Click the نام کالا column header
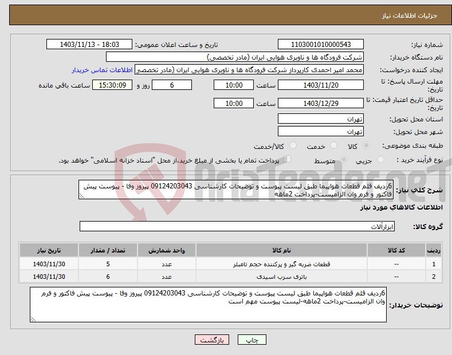The image size is (452, 355). tap(281, 250)
